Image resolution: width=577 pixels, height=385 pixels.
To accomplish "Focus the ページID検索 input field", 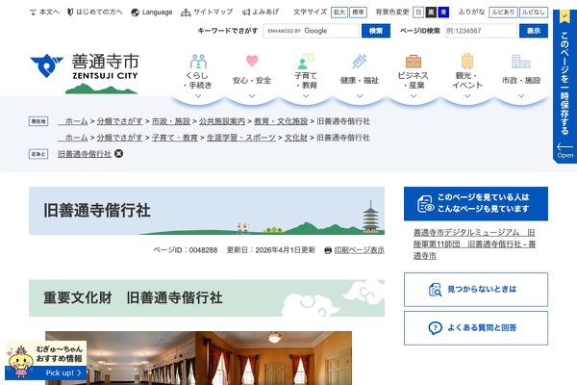I will pos(481,31).
